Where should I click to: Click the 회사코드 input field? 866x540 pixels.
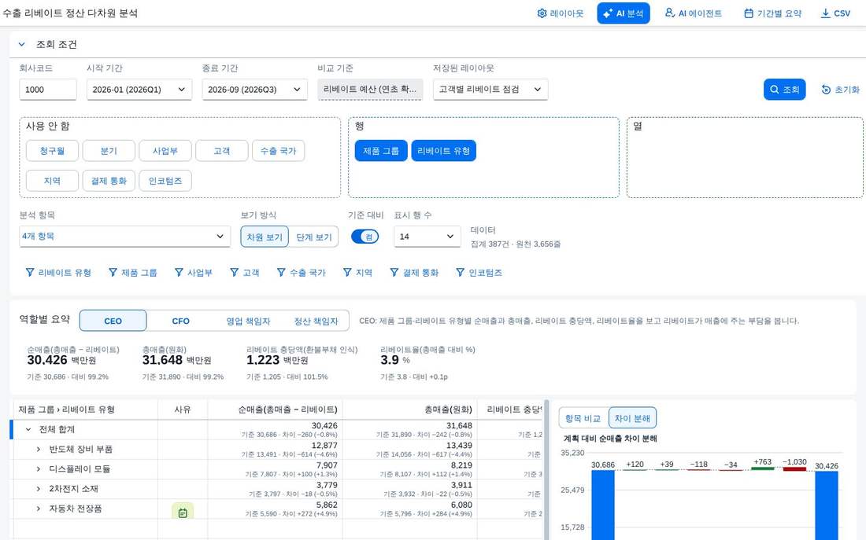pyautogui.click(x=47, y=90)
